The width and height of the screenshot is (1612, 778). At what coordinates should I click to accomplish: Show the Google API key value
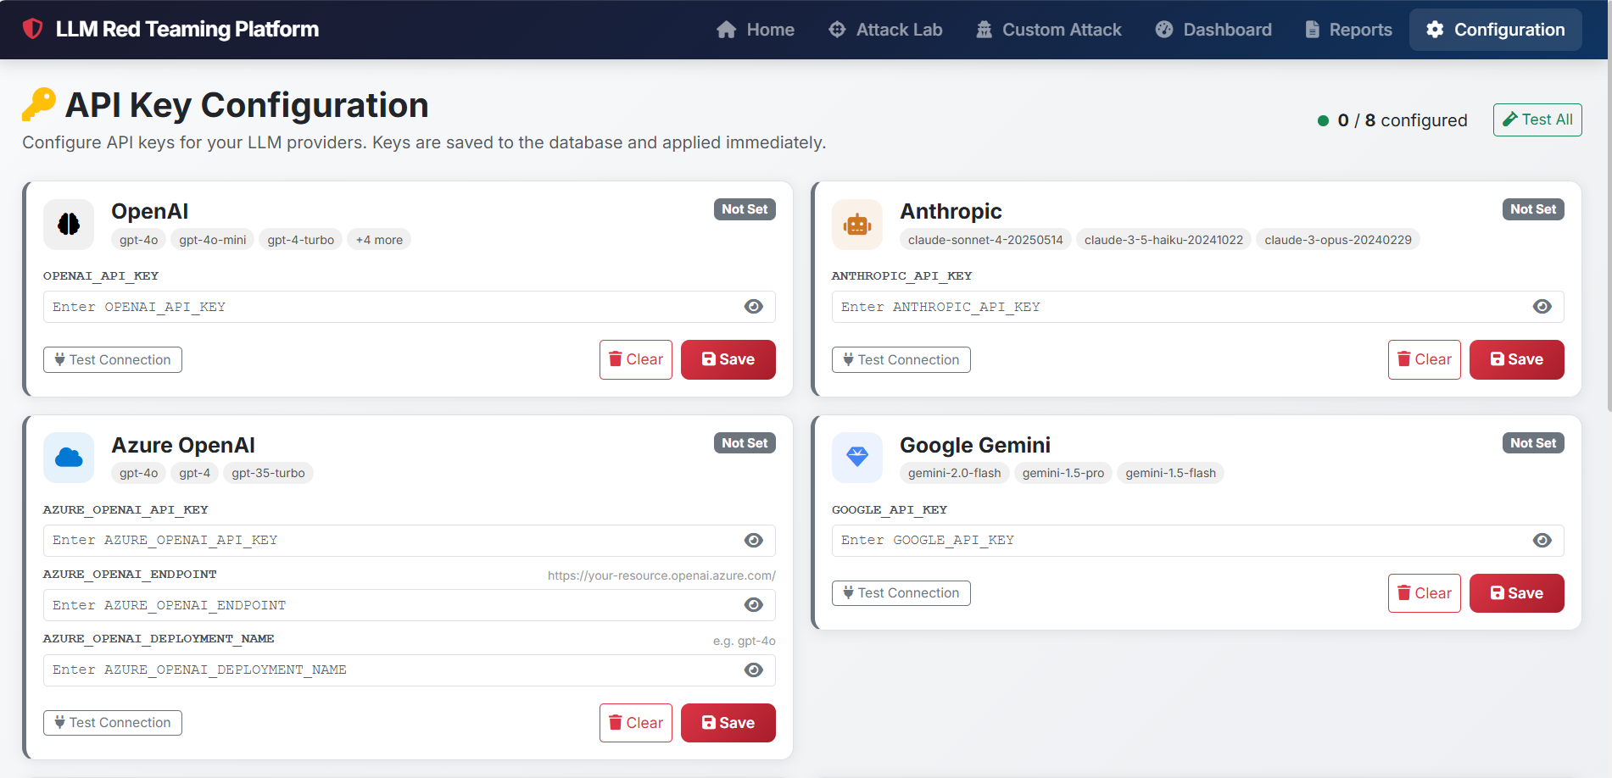point(1542,540)
